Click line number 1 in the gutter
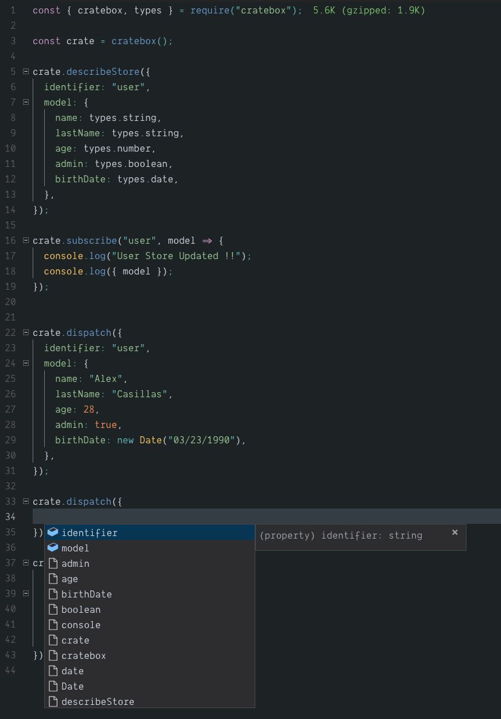The width and height of the screenshot is (501, 719). [12, 10]
